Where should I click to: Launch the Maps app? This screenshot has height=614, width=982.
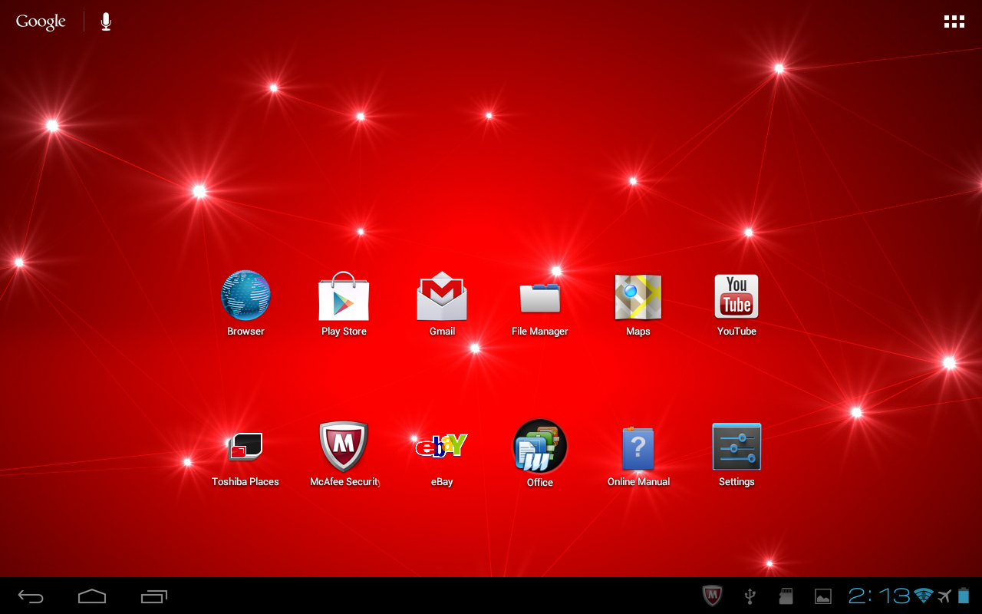click(638, 296)
